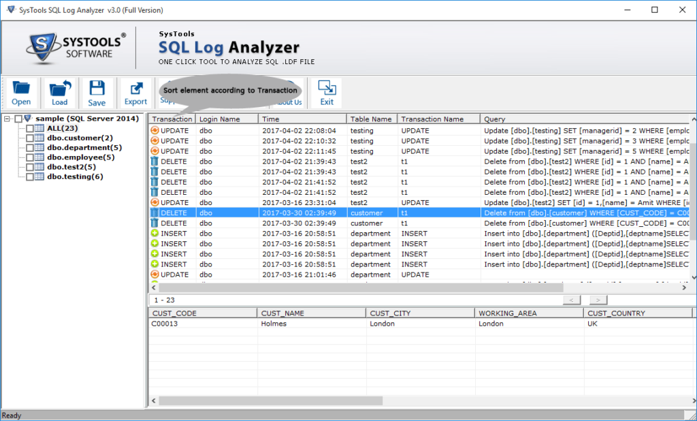Viewport: 697px width, 421px height.
Task: Click the CUST_CITY column header
Action: (421, 313)
